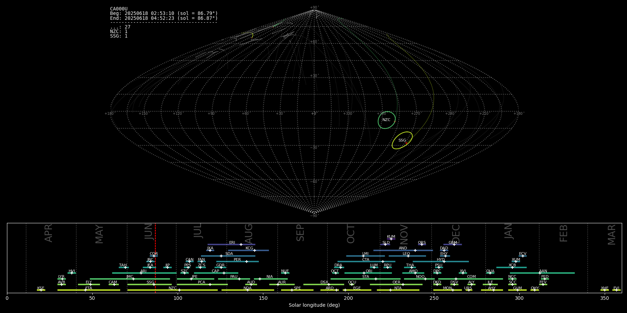
Task: Click the JUN month label
Action: coord(149,232)
